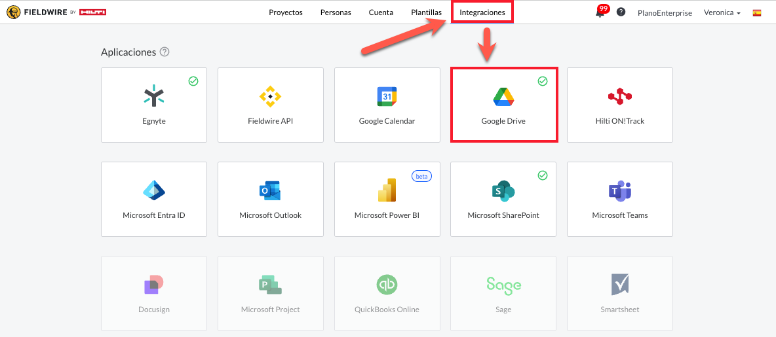The width and height of the screenshot is (776, 337).
Task: Choose the QuickBooks Online icon
Action: pos(387,285)
